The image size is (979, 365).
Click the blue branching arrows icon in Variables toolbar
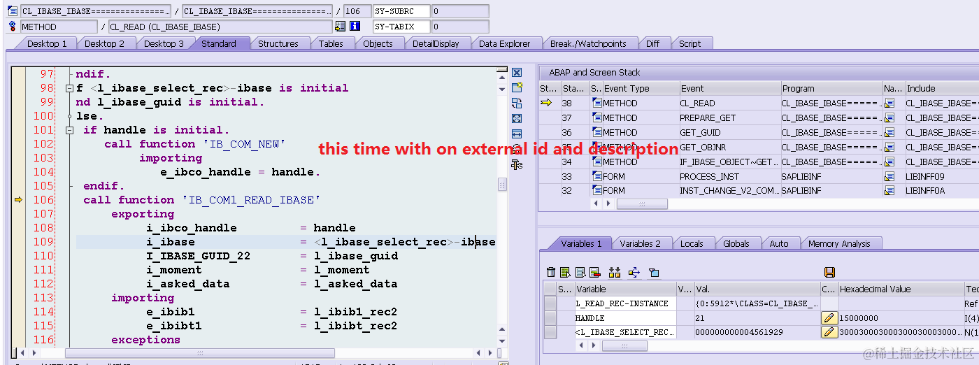click(x=634, y=272)
